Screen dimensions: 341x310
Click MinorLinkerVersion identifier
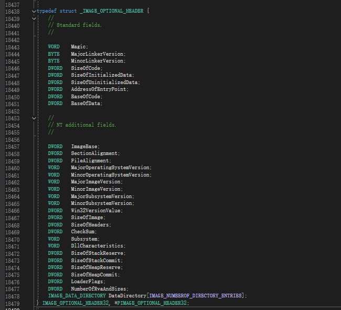tap(97, 61)
